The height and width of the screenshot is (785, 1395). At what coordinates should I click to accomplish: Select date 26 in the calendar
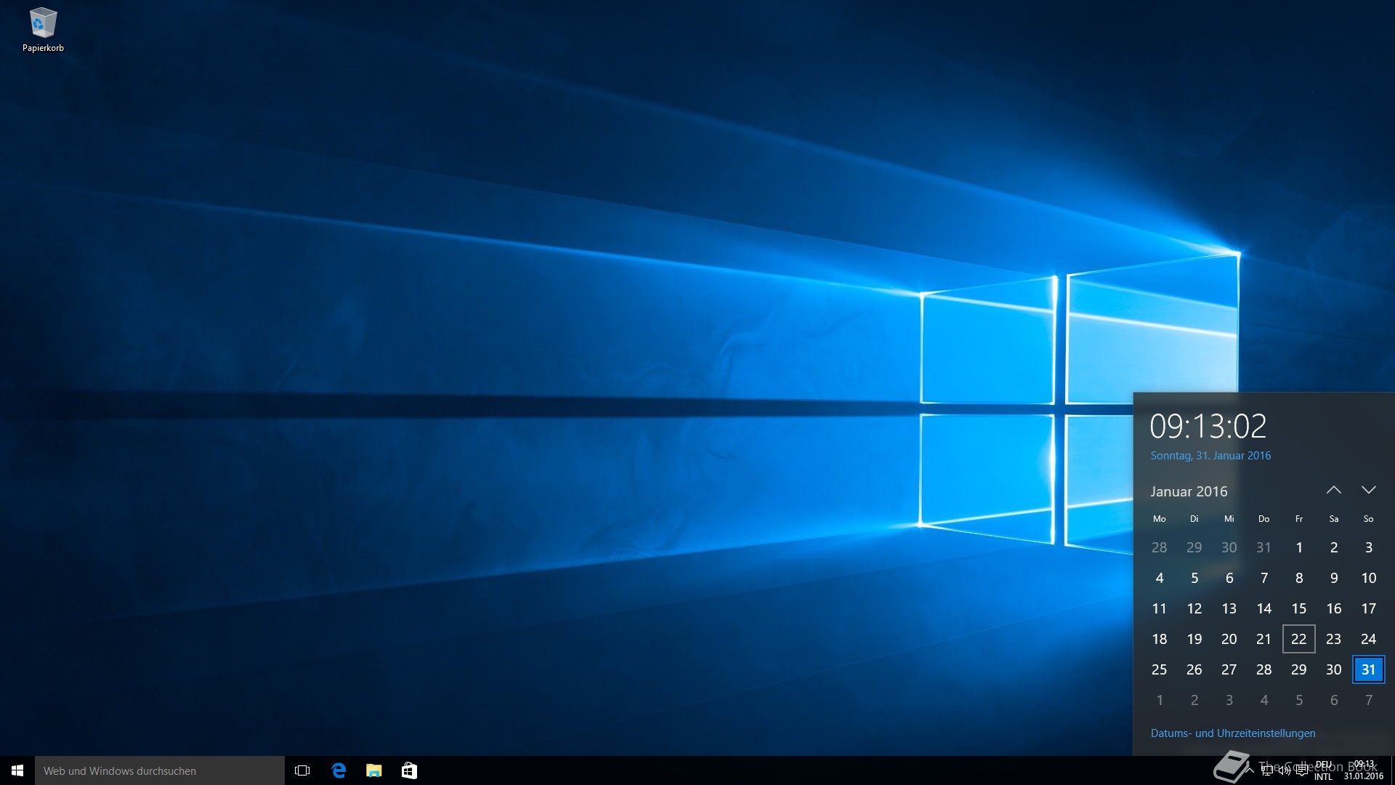(1194, 669)
